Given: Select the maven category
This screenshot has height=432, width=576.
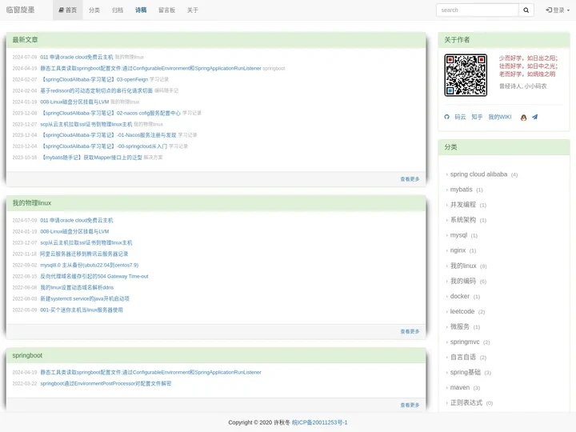Looking at the screenshot, I should [459, 387].
